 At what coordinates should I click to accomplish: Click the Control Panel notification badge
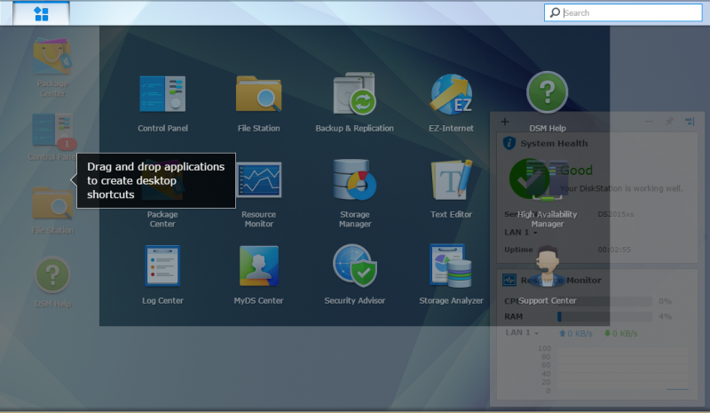pos(67,144)
